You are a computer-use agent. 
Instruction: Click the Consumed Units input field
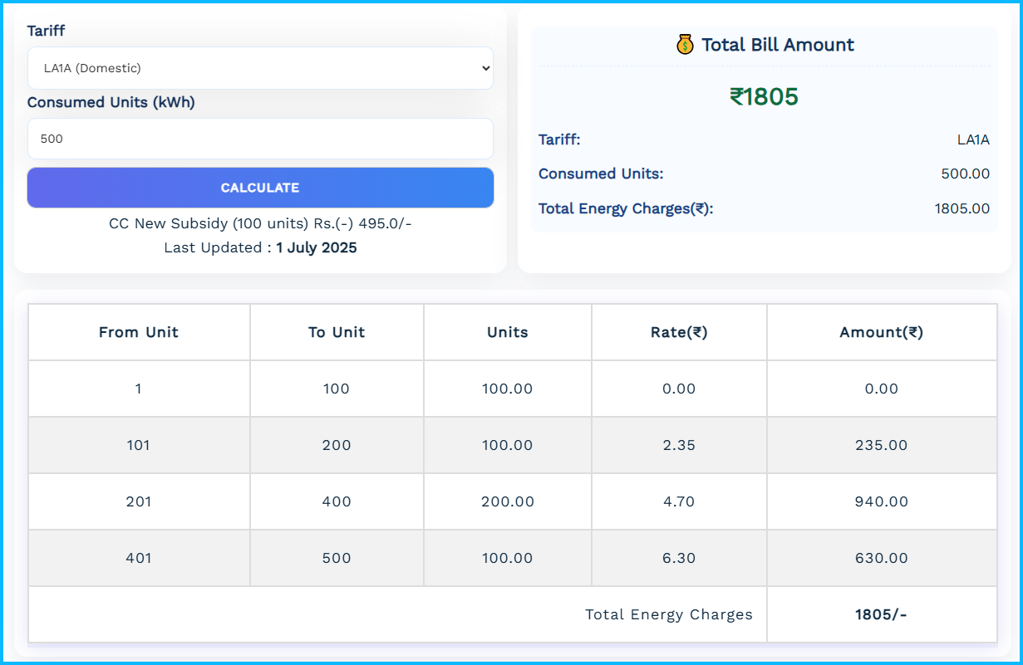[260, 139]
